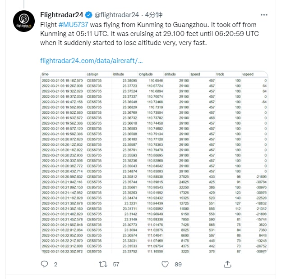Reply to the tweet via the comment icon
The width and height of the screenshot is (281, 279).
point(44,265)
